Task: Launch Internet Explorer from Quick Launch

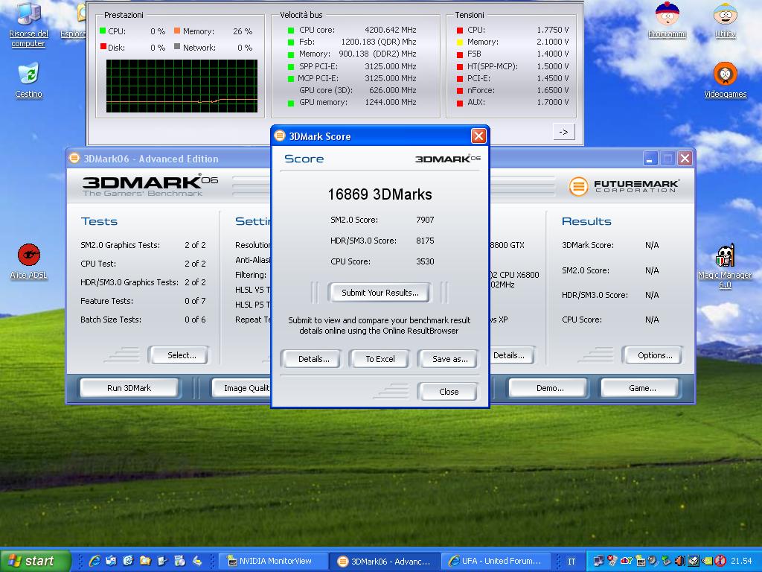Action: click(x=95, y=561)
